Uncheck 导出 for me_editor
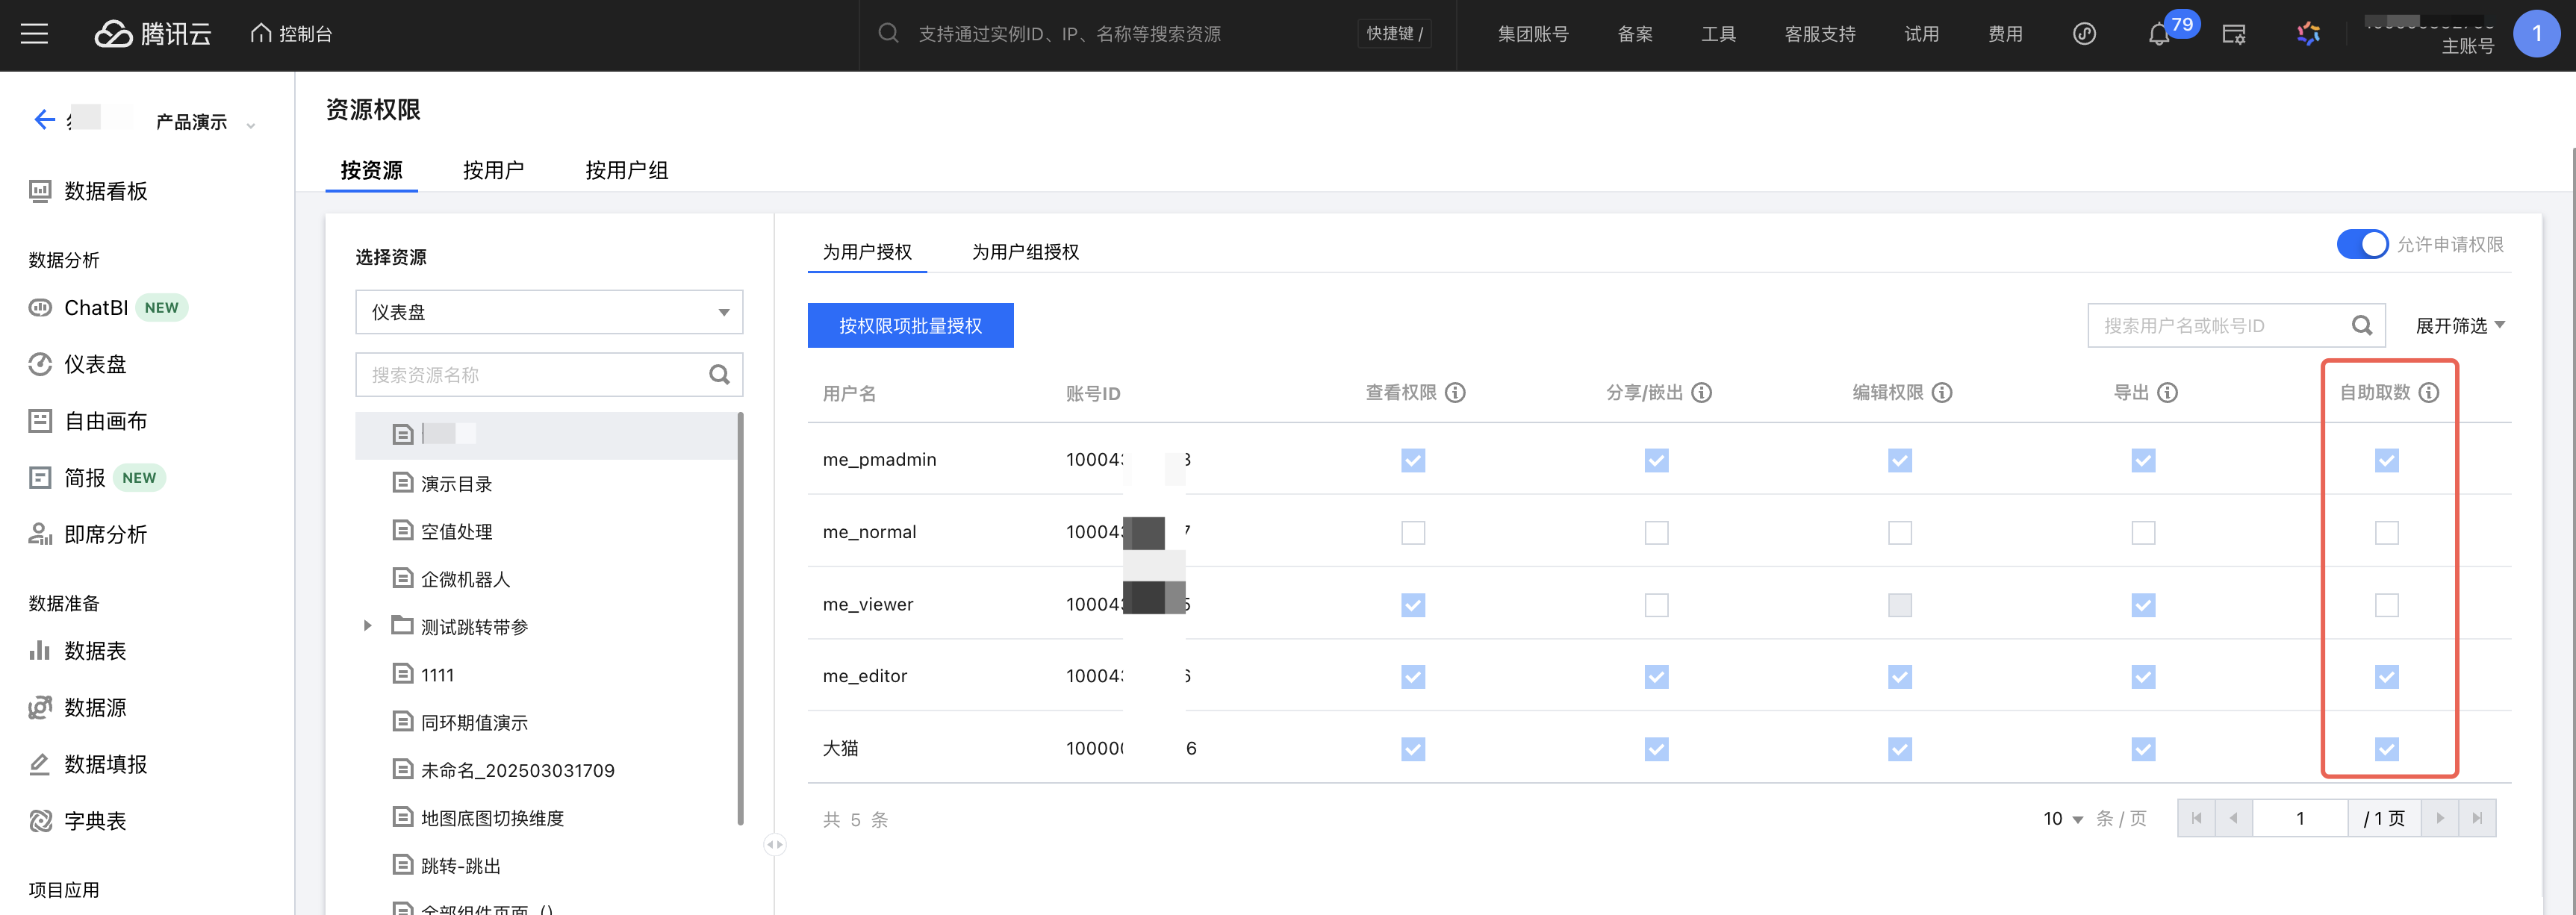 coord(2142,677)
